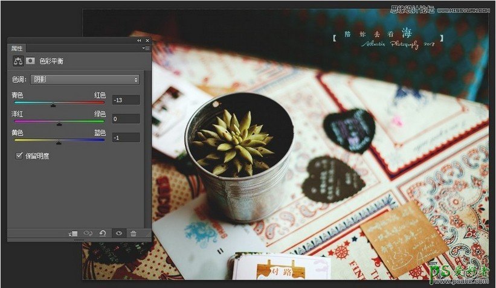
Task: Open the Properties panel flyout menu
Action: pyautogui.click(x=145, y=48)
